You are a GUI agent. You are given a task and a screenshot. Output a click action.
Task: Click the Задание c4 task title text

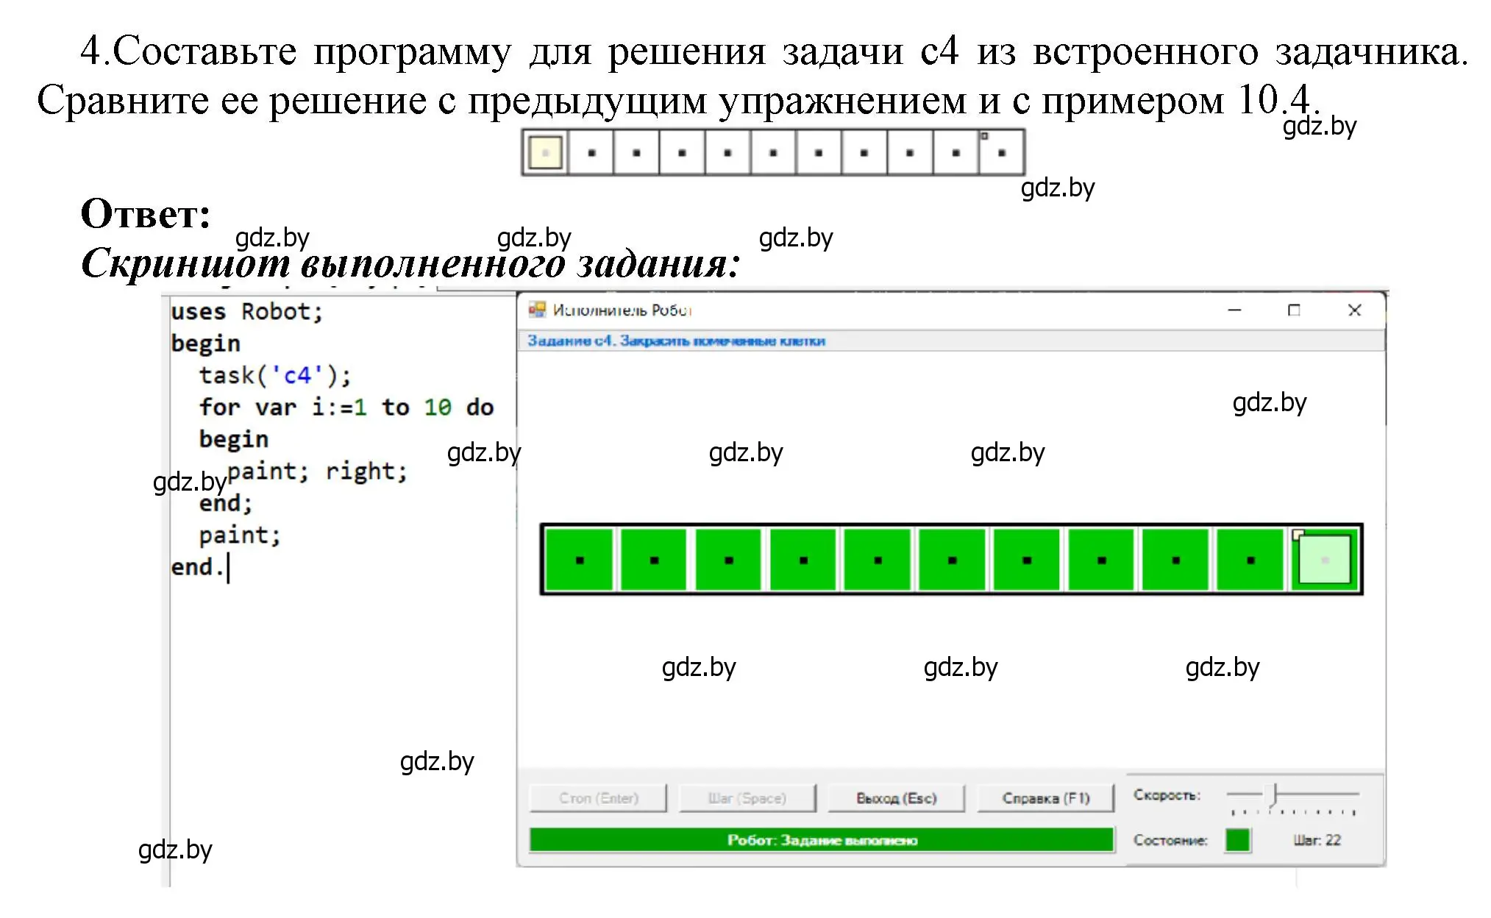click(676, 341)
